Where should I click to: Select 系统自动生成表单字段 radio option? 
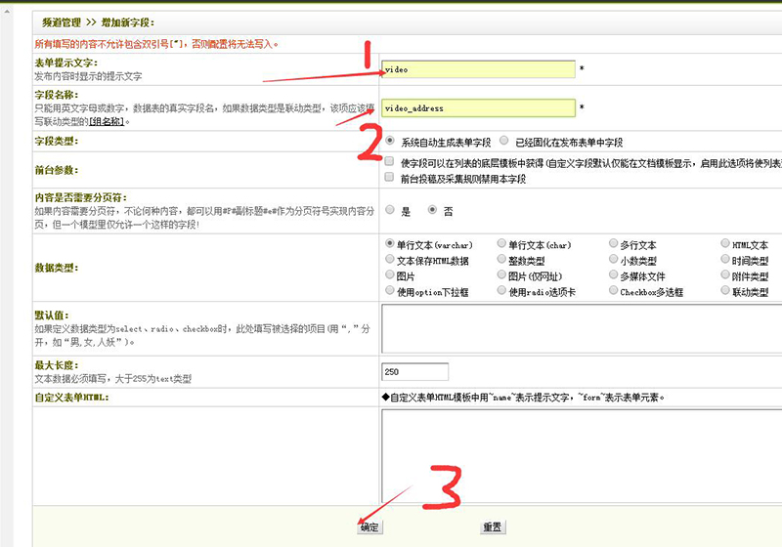tap(391, 141)
